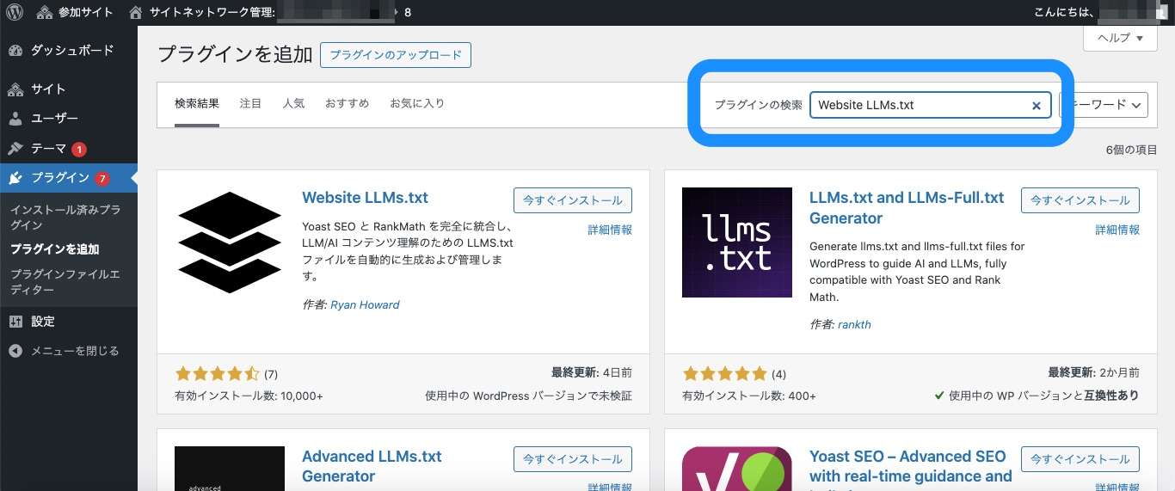
Task: Open Advanced LLMs.txt Generator title
Action: 372,466
